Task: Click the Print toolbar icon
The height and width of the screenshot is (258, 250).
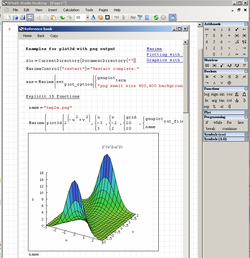Action: click(30, 17)
